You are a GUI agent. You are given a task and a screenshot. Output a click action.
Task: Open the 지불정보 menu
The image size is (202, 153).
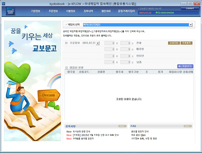coord(71,11)
